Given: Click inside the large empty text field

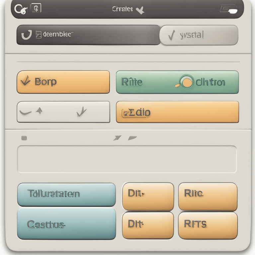Looking at the screenshot, I should pyautogui.click(x=127, y=159).
